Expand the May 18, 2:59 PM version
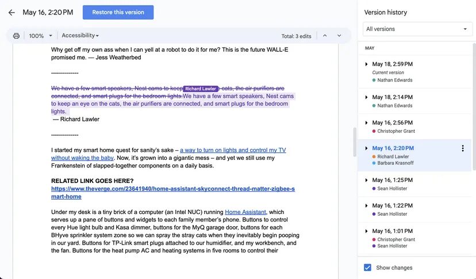This screenshot has width=476, height=279. (x=367, y=64)
